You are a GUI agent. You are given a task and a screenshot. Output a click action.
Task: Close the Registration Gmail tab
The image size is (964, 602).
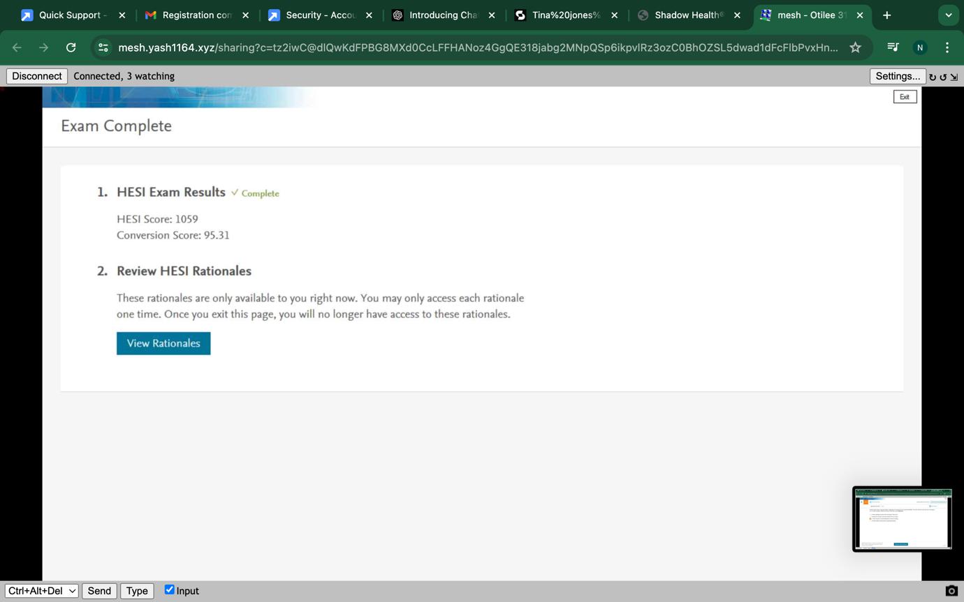click(x=245, y=15)
